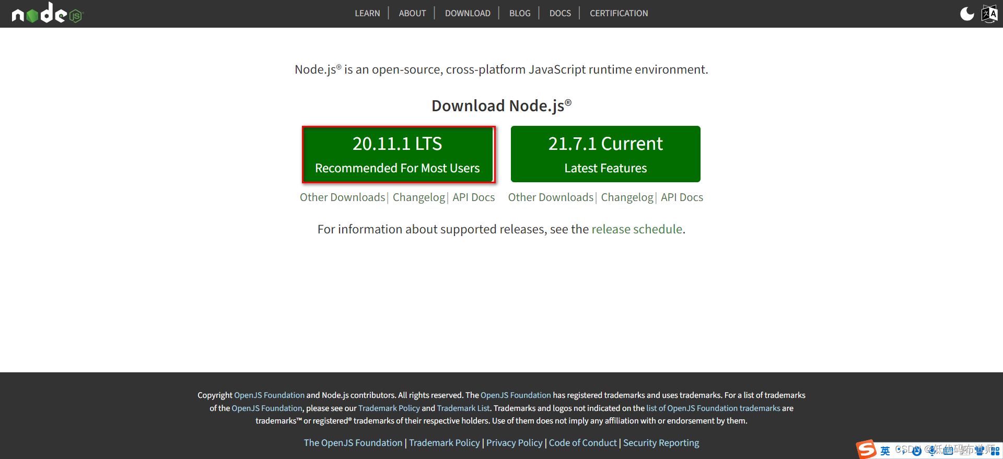The image size is (1003, 459).
Task: View the Changelog for the LTS release
Action: (419, 197)
